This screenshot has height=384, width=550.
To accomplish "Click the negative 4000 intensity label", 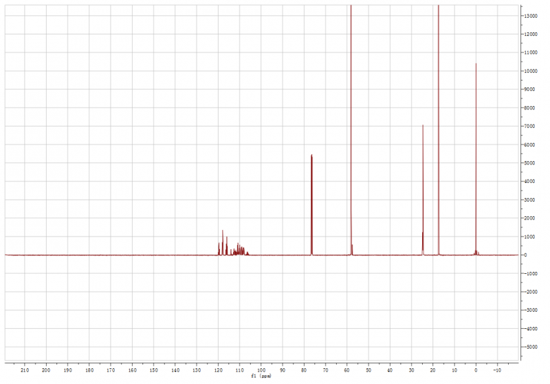I will tap(530, 328).
